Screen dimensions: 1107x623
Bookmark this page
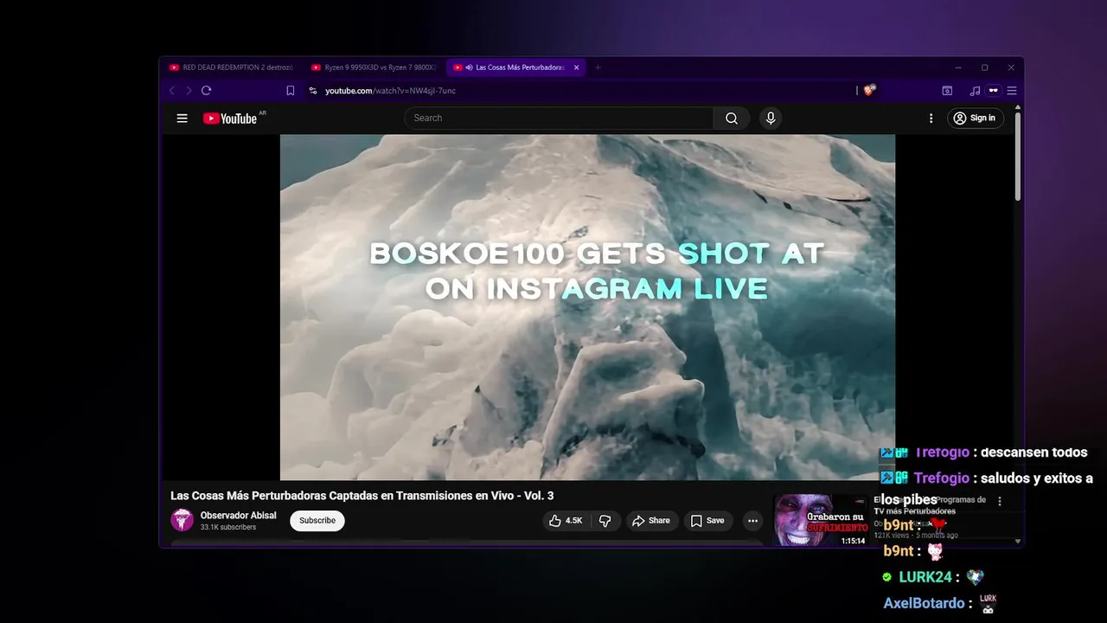(291, 91)
